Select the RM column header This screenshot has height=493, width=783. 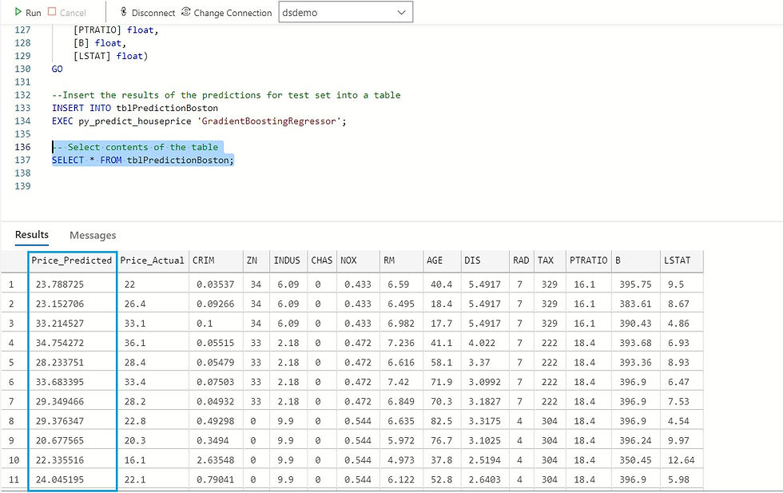pos(401,260)
